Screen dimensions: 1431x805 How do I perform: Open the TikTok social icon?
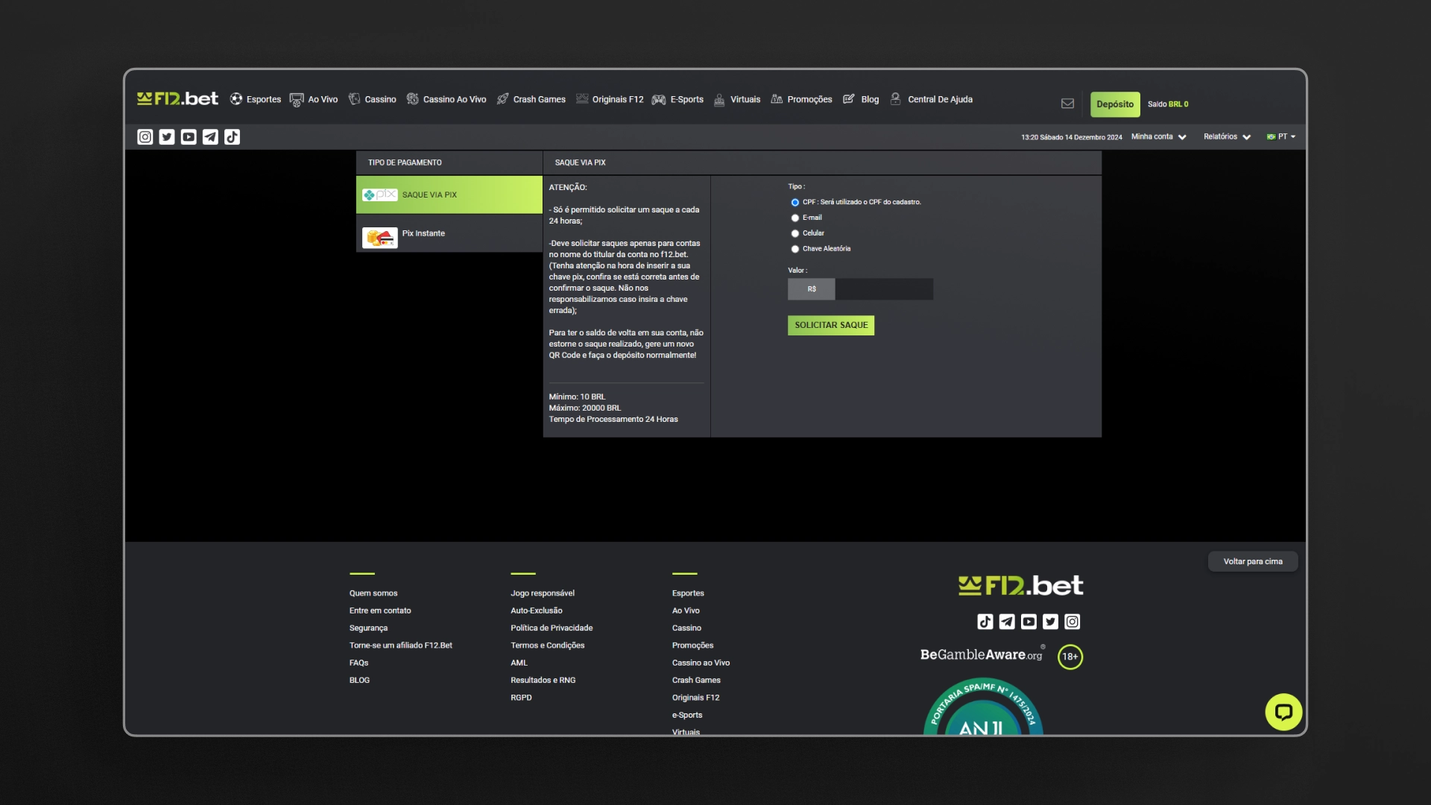pos(233,136)
